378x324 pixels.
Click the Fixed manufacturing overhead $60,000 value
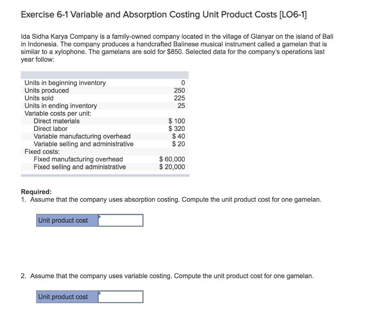point(172,159)
